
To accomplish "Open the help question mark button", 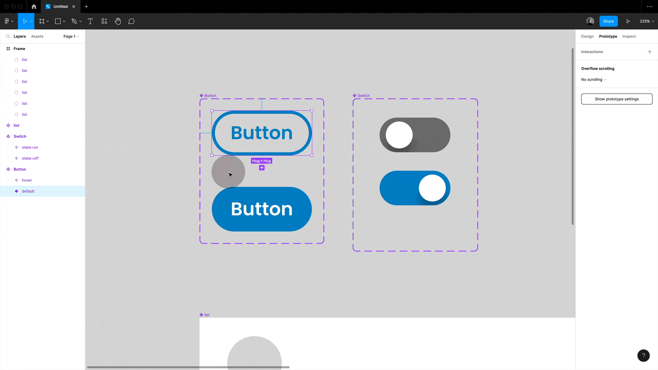I will click(643, 355).
